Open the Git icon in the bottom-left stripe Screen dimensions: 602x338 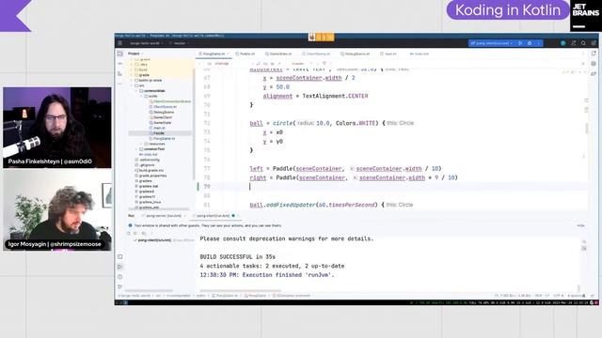[x=120, y=286]
